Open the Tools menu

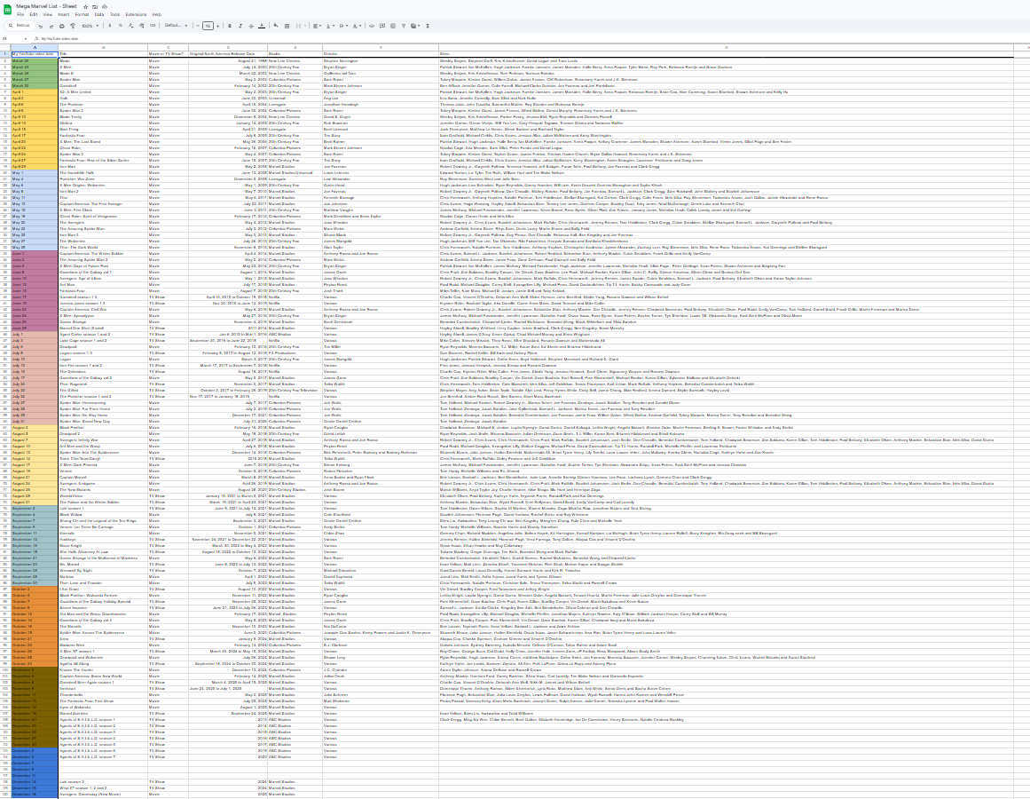click(x=115, y=14)
